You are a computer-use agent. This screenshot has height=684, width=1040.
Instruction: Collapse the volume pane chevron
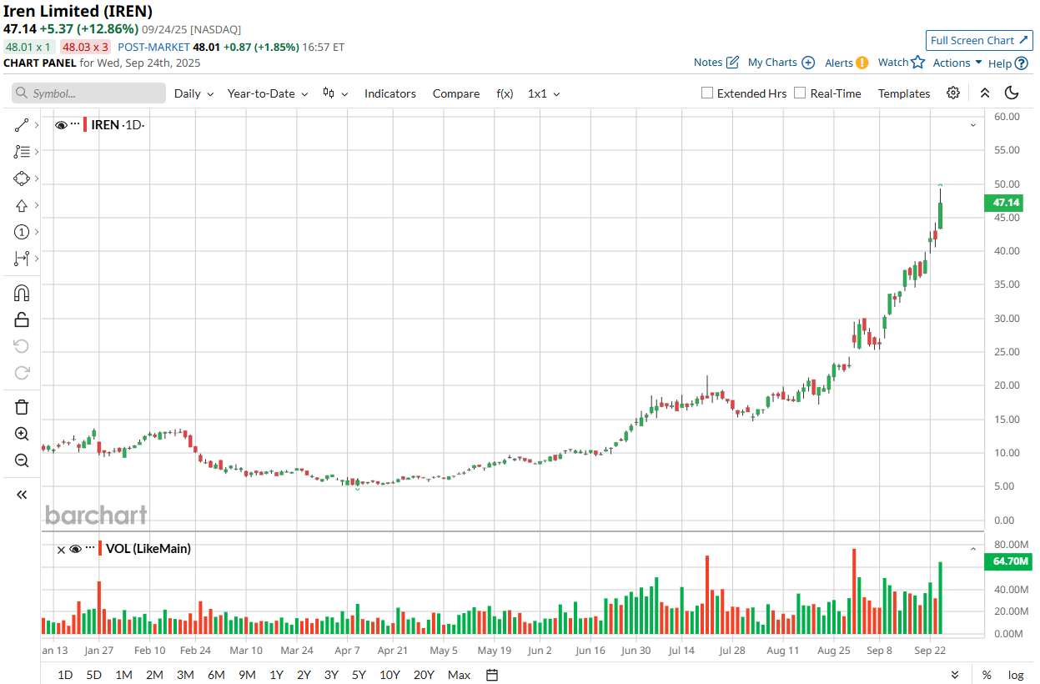click(972, 549)
